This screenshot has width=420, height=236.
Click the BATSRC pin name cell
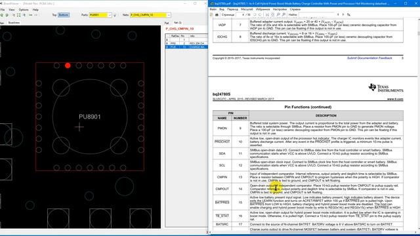[222, 224]
